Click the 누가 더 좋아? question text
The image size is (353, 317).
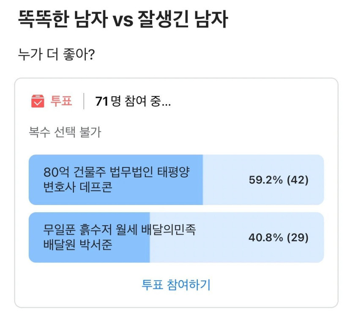point(56,55)
